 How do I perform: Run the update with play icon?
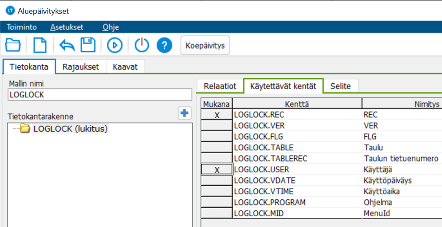(x=114, y=45)
